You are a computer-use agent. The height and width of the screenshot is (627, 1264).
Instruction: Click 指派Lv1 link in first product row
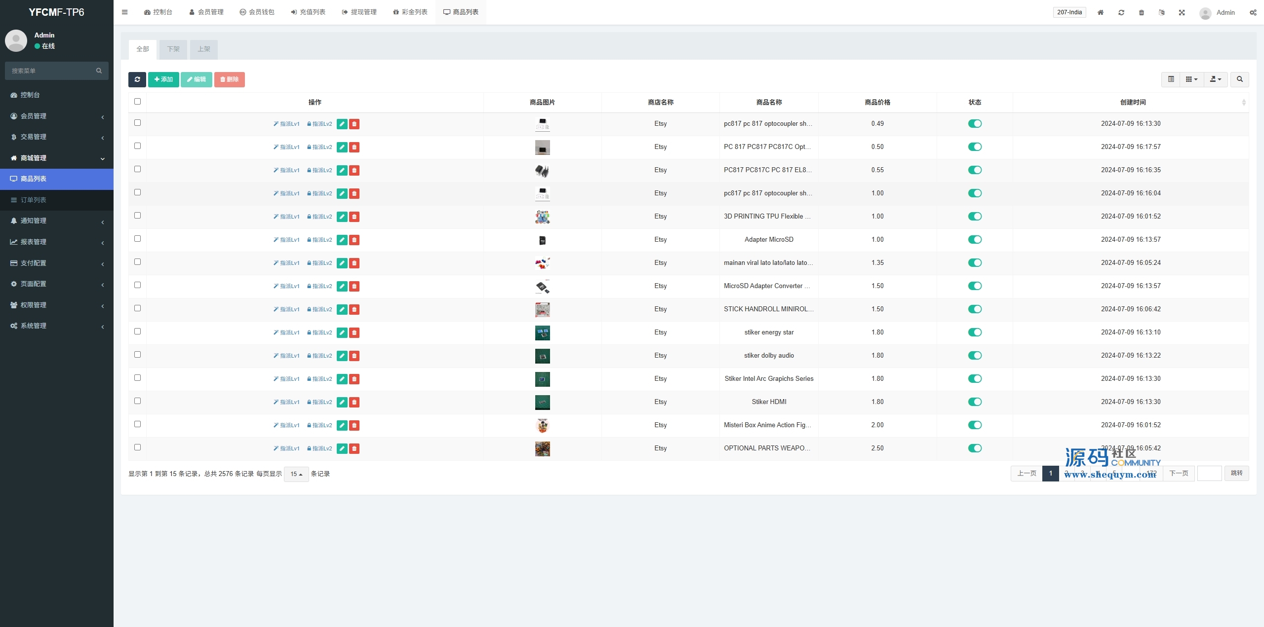(x=286, y=124)
